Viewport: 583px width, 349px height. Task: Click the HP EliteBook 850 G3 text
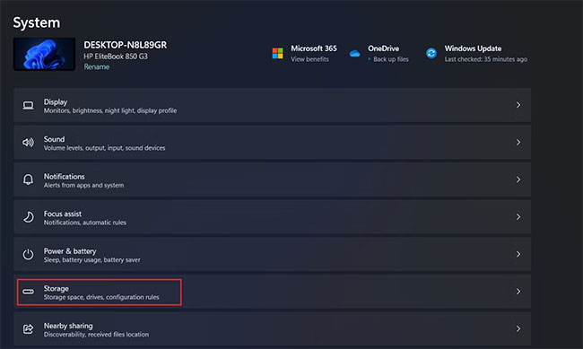(x=116, y=57)
